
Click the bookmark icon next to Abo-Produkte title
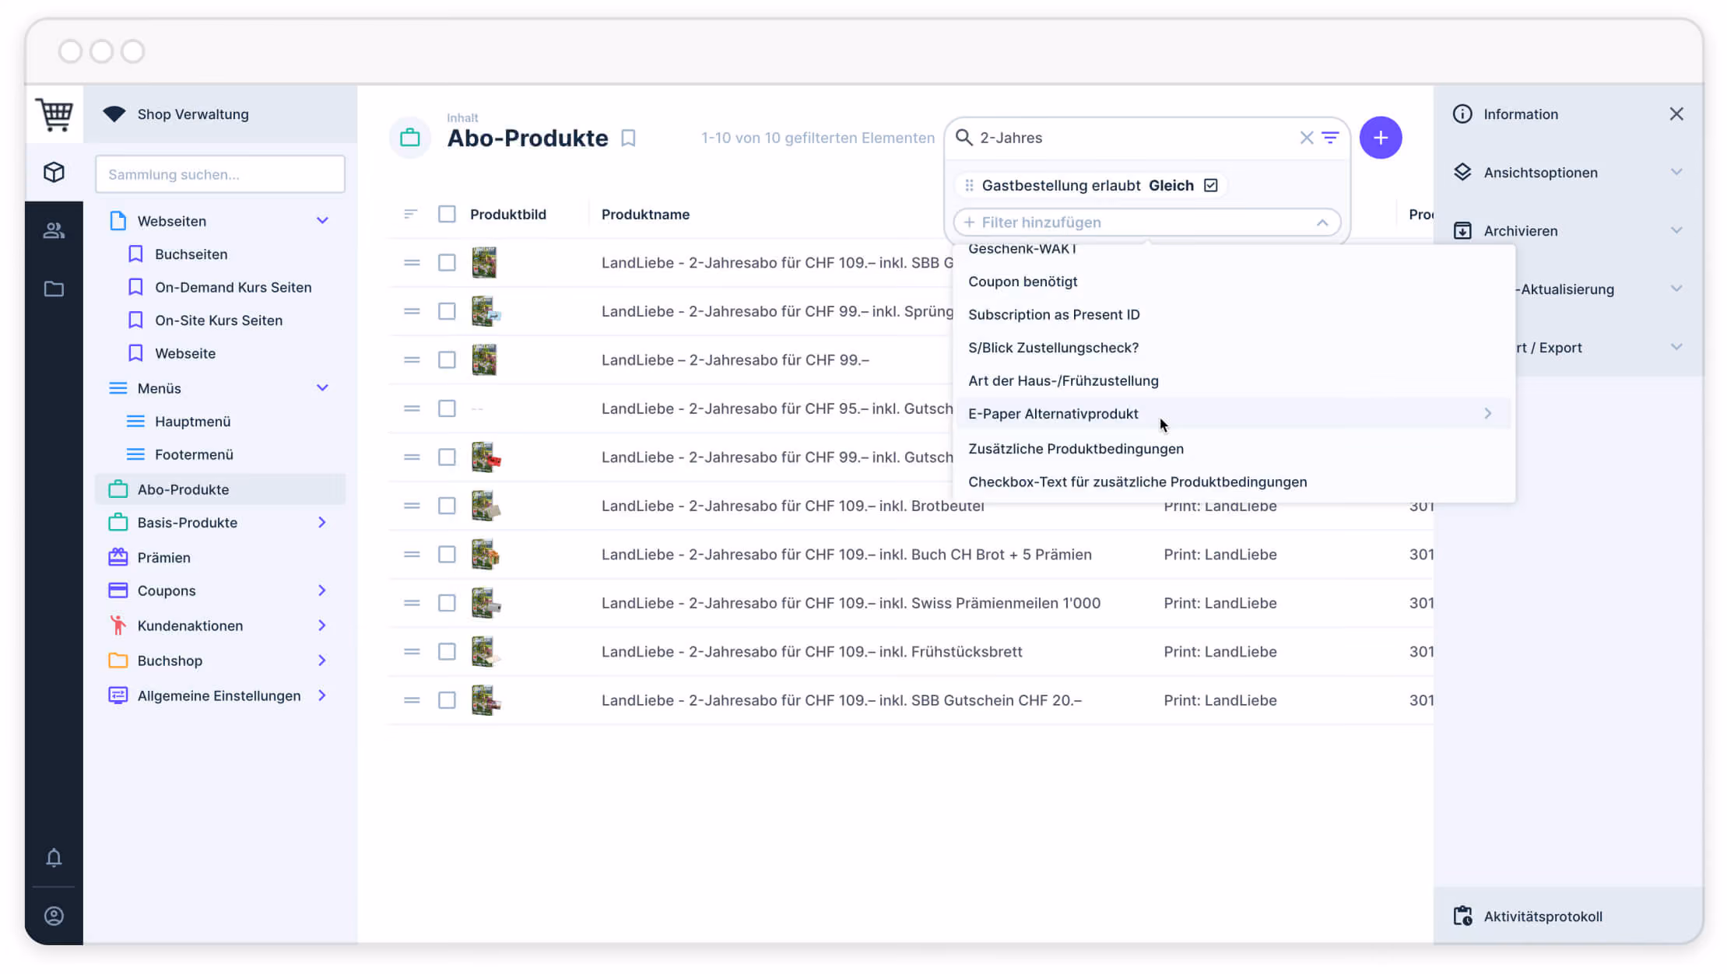click(628, 138)
